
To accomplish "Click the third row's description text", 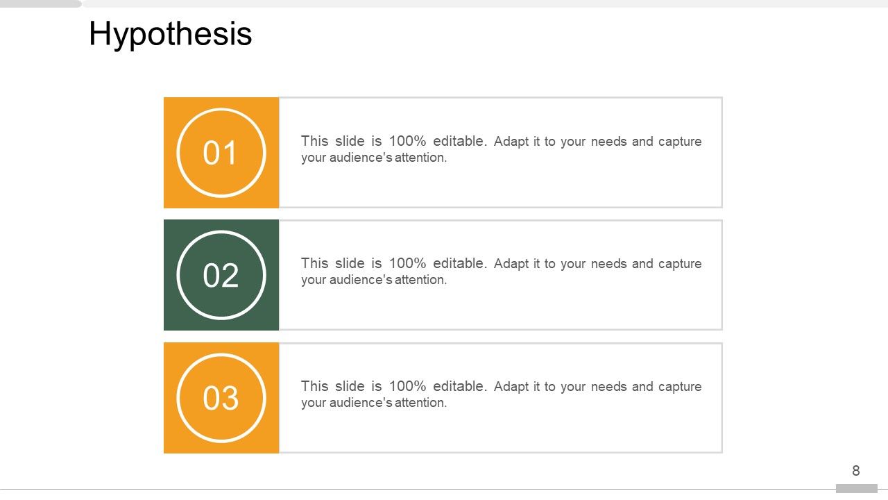I will tap(501, 394).
